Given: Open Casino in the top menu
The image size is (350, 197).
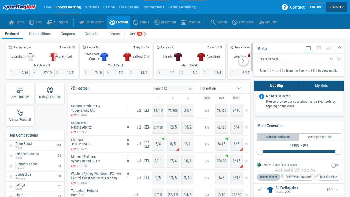Looking at the screenshot, I should pyautogui.click(x=109, y=7).
